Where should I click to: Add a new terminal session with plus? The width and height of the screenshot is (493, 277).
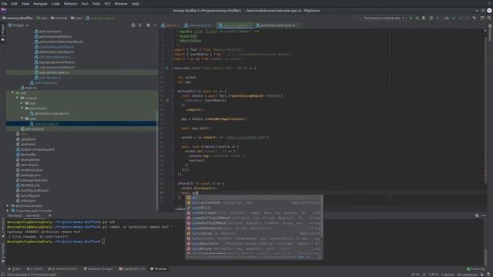coord(49,215)
